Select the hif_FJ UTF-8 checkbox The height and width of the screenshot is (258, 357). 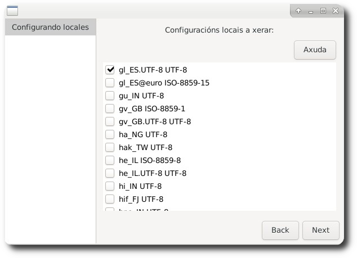pos(110,199)
